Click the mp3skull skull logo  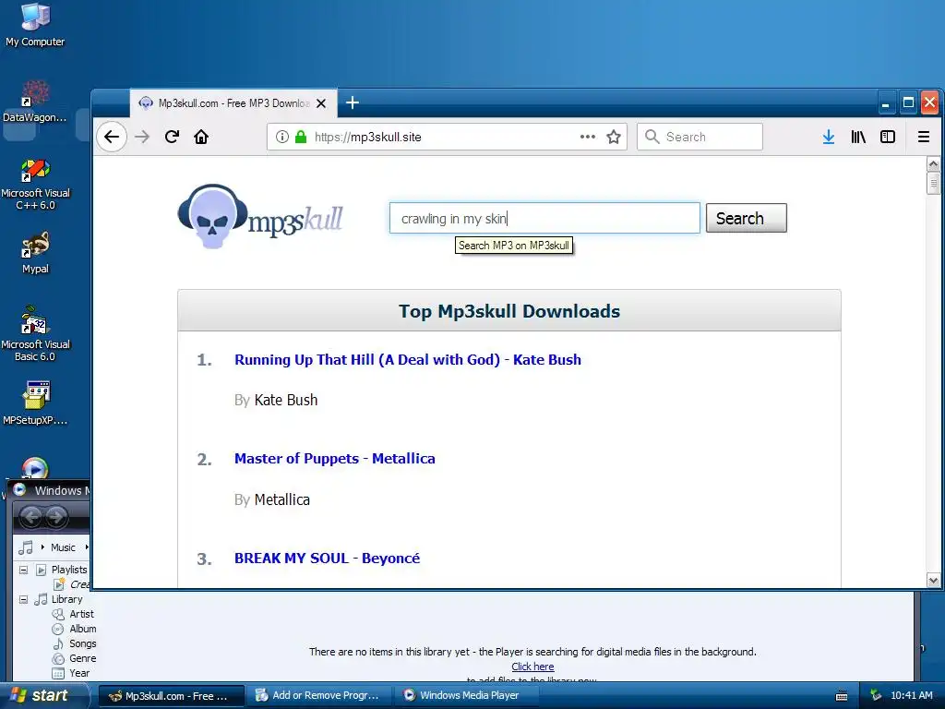tap(260, 217)
